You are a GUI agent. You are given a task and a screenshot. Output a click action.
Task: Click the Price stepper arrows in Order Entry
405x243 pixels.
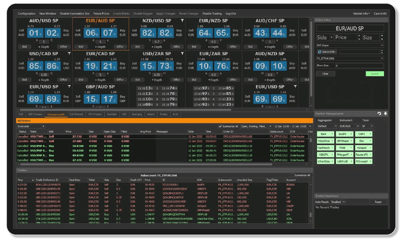(x=359, y=38)
